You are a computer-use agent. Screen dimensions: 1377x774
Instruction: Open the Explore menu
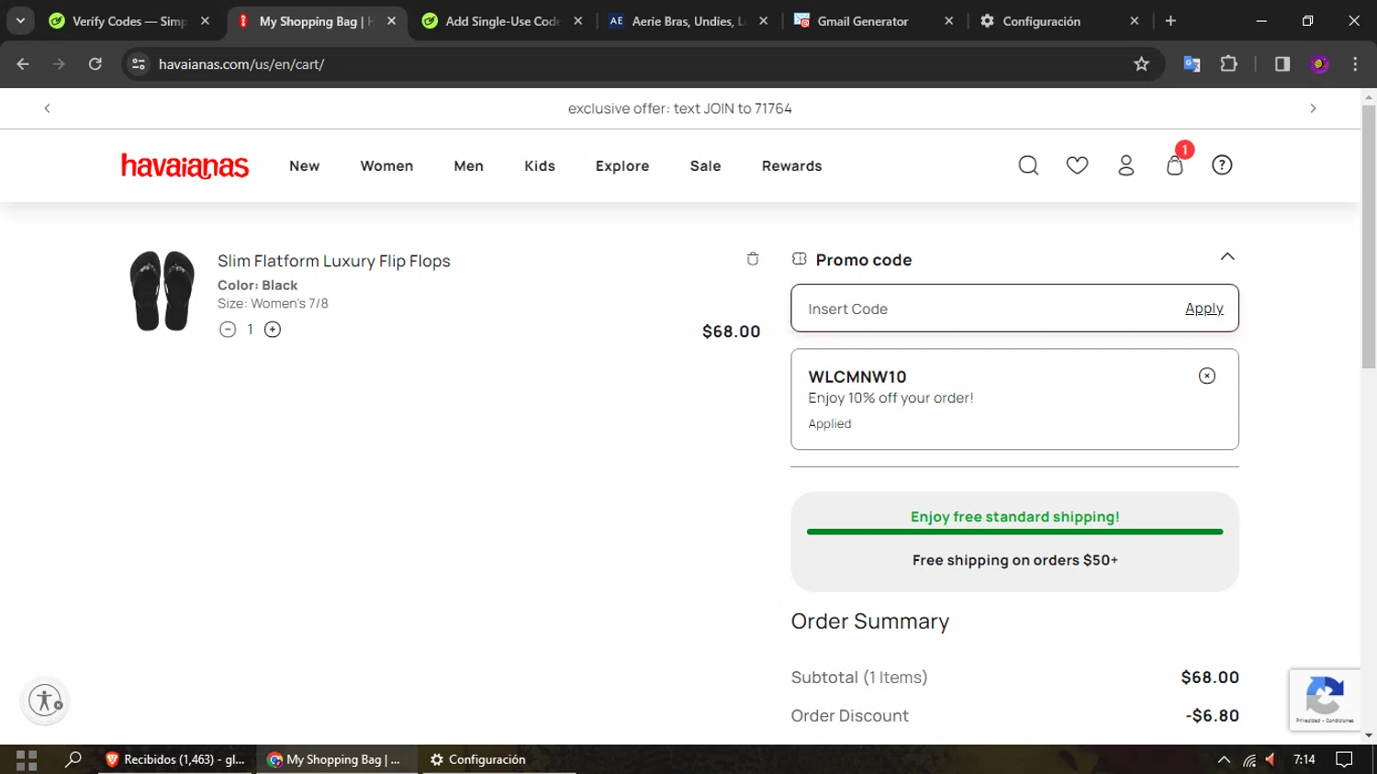point(622,166)
